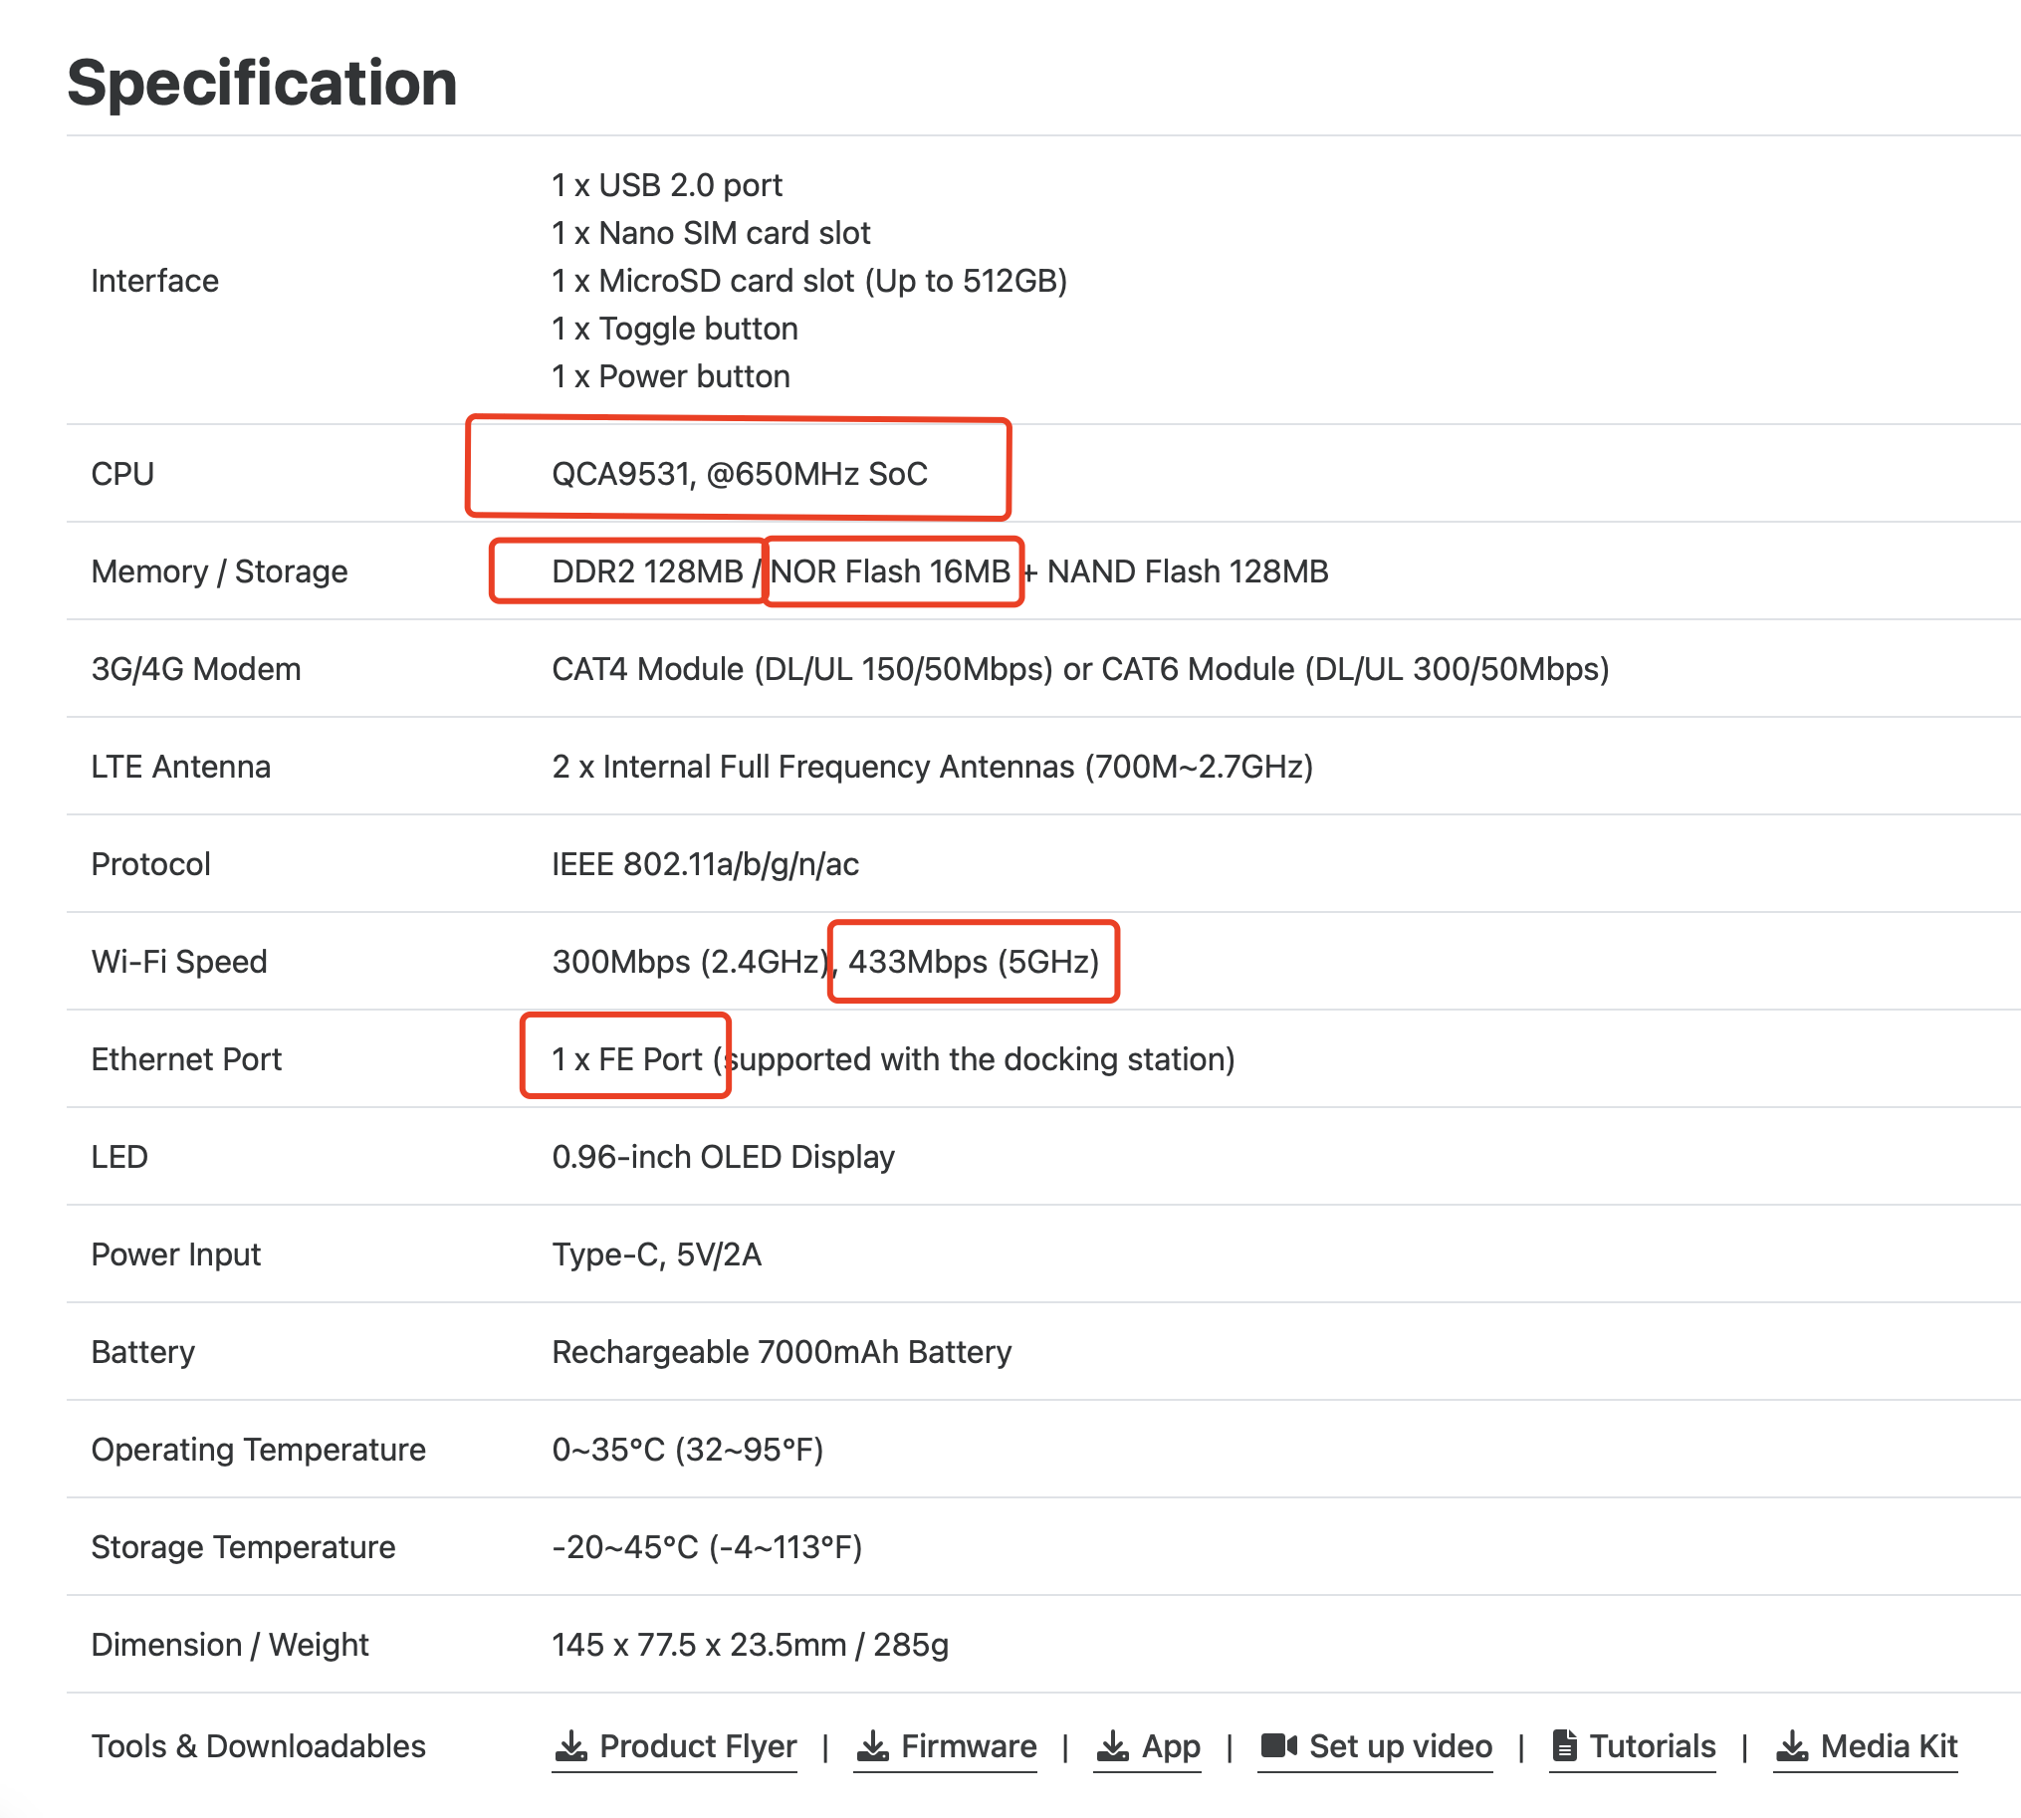2021x1818 pixels.
Task: Click the Rechargeable 7000mAh Battery text
Action: (782, 1351)
